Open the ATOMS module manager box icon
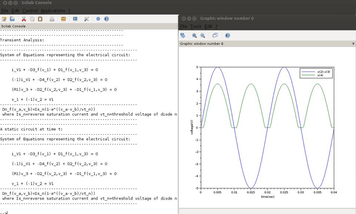This screenshot has width=356, height=214. (63, 19)
